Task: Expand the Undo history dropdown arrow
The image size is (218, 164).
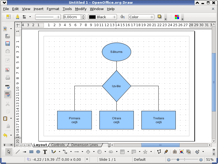Action: [x=11, y=135]
